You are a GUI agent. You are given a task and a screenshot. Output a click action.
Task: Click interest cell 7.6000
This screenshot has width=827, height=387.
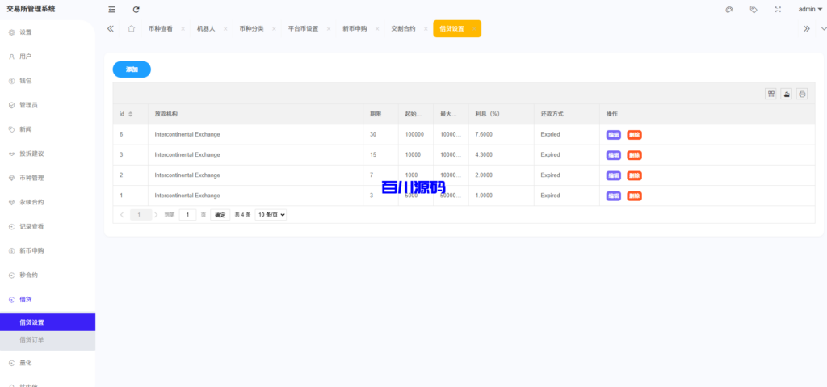tap(501, 135)
